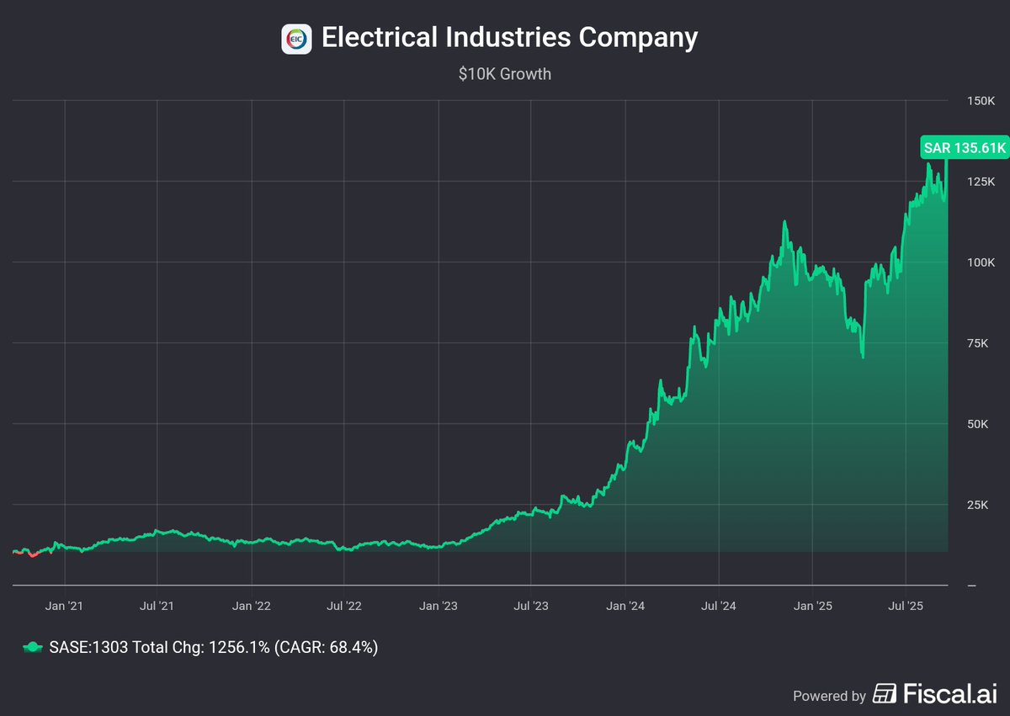Click the Jul '25 x-axis label
The width and height of the screenshot is (1010, 716).
(x=906, y=605)
